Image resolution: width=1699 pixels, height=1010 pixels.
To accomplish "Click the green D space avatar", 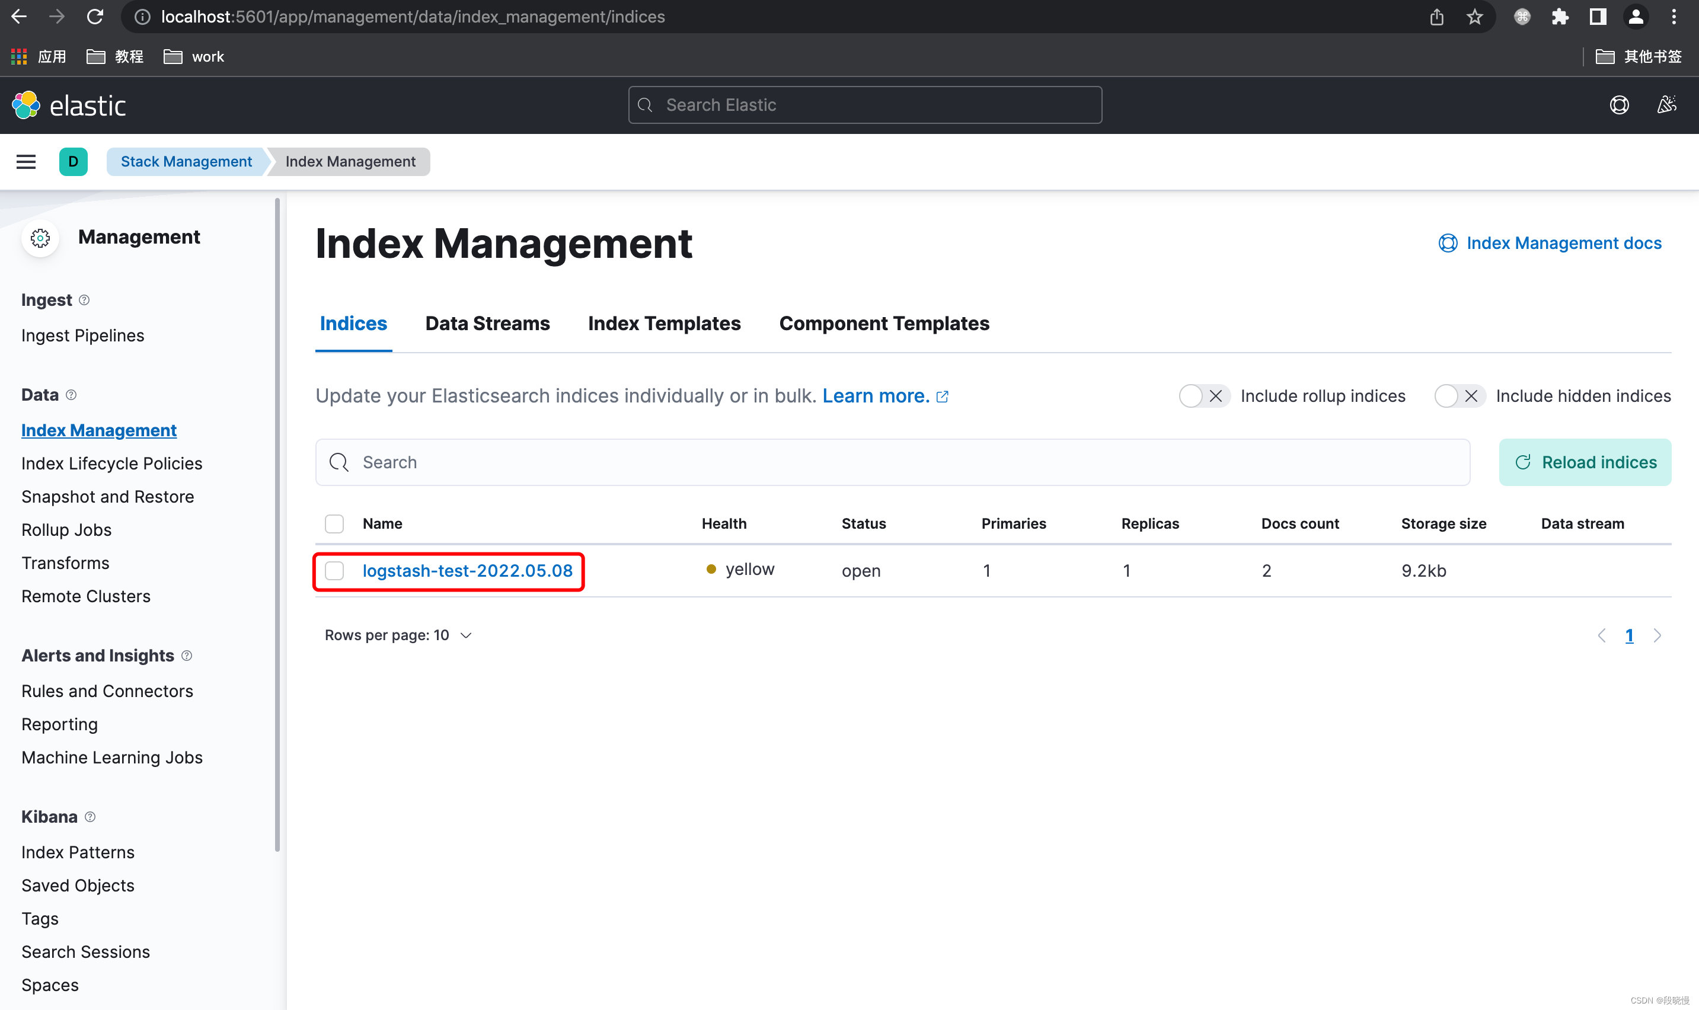I will pyautogui.click(x=74, y=161).
